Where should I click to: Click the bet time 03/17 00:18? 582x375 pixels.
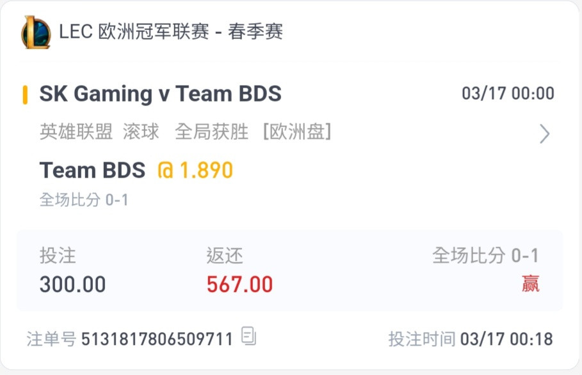[506, 339]
